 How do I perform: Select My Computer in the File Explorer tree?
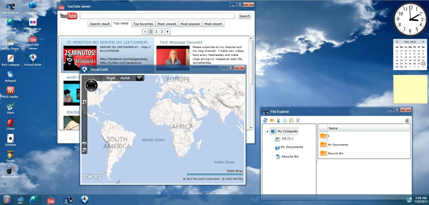pos(284,131)
